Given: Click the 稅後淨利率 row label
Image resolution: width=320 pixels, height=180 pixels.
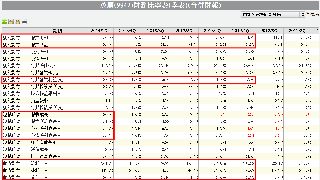Looking at the screenshot, I should 42,59.
